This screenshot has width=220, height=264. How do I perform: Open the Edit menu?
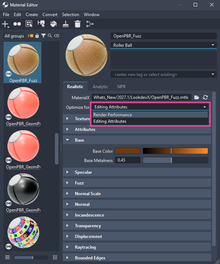(17, 15)
